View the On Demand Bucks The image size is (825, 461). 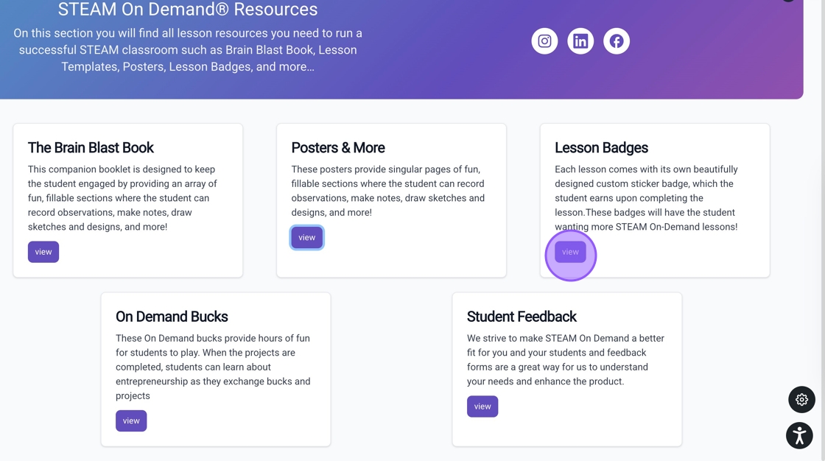tap(131, 420)
